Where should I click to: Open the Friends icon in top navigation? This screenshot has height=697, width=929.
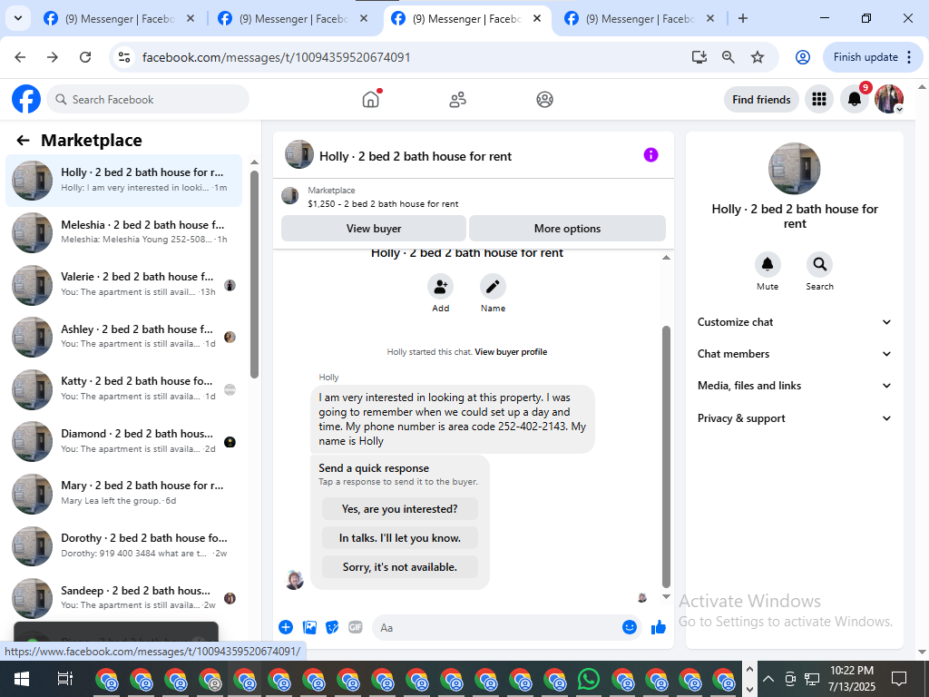coord(457,100)
